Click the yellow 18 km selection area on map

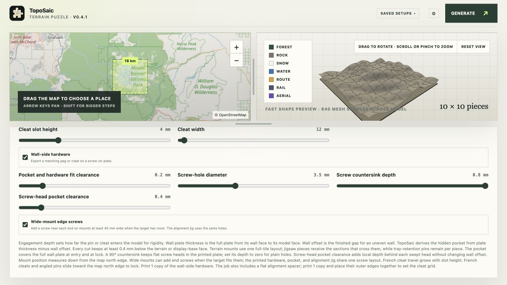[130, 77]
